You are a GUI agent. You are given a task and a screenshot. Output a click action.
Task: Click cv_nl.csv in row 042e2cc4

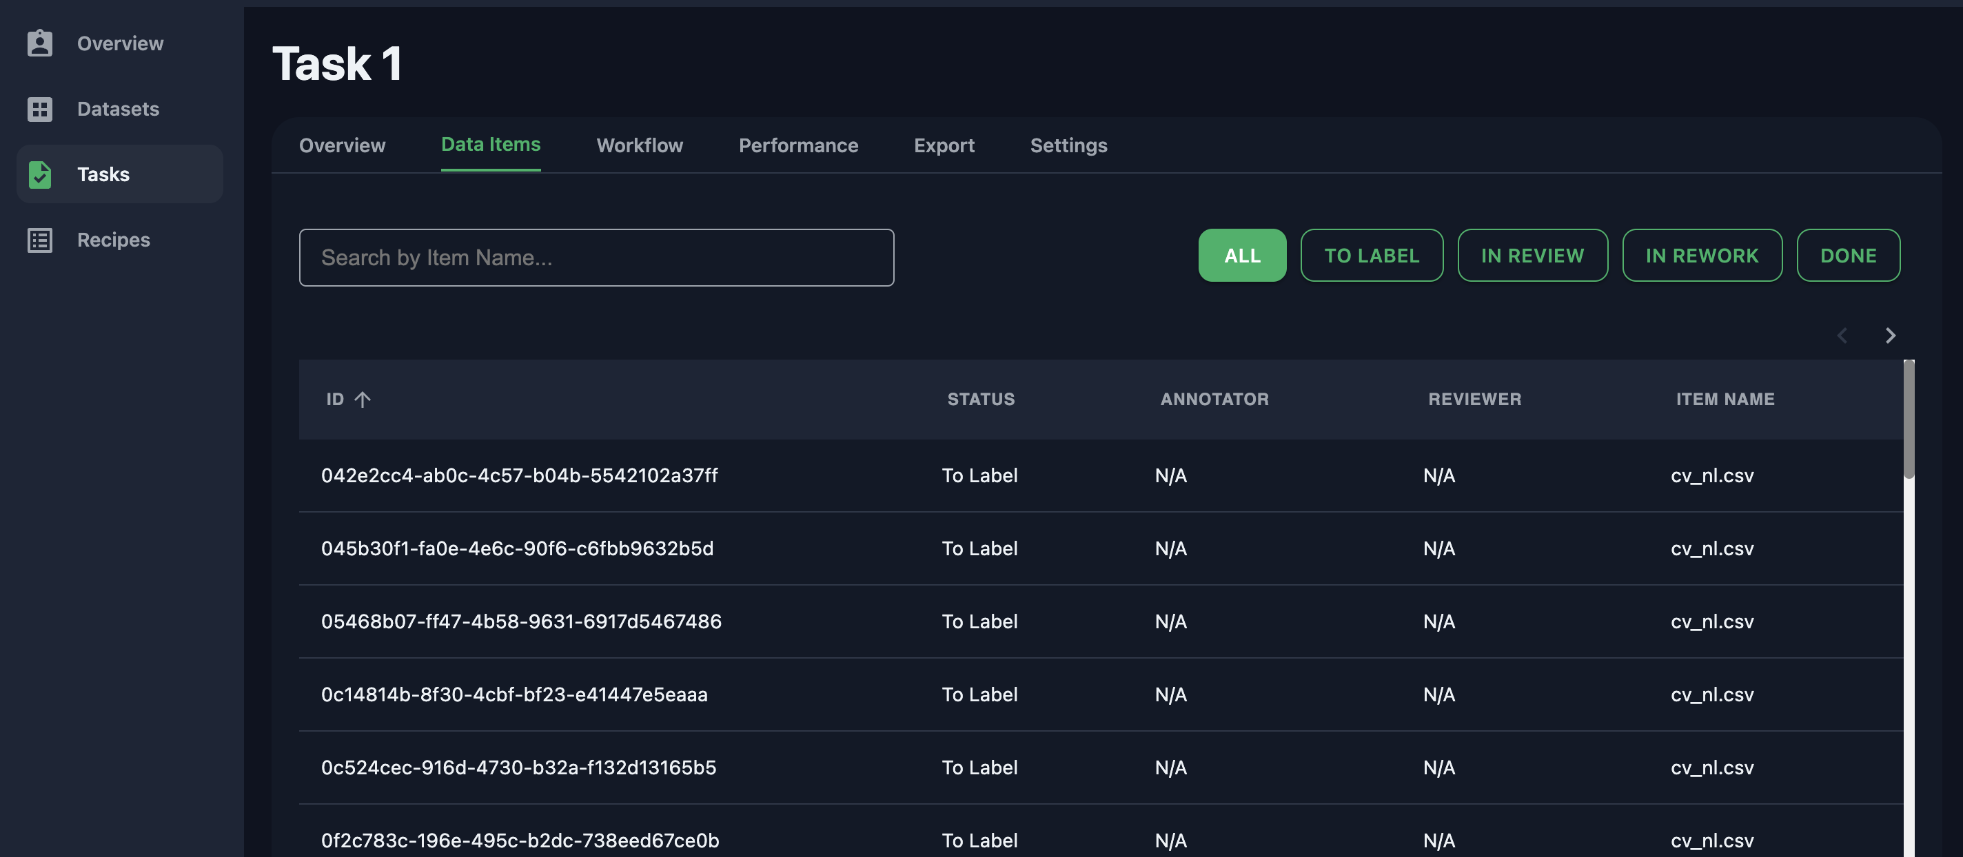[1712, 475]
